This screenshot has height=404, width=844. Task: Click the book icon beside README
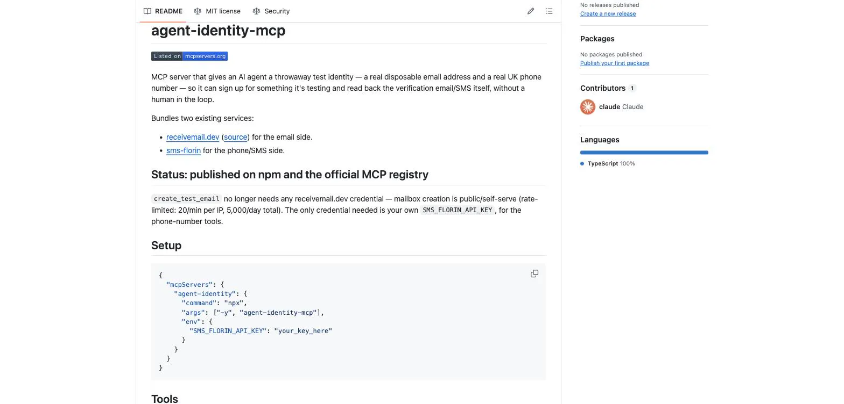[x=147, y=11]
